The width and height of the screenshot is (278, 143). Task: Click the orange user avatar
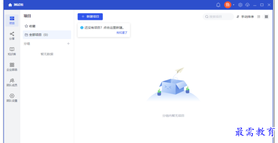coord(228,5)
